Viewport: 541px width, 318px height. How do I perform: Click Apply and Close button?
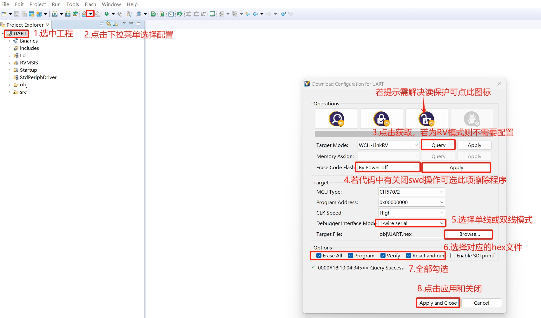click(438, 303)
